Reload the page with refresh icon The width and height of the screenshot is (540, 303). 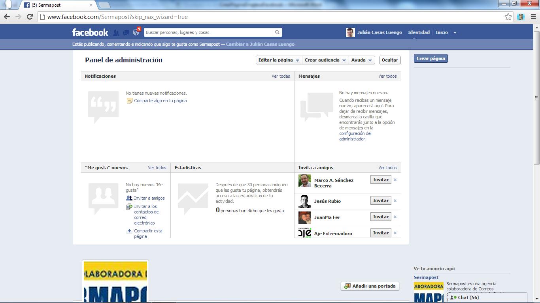[x=30, y=17]
